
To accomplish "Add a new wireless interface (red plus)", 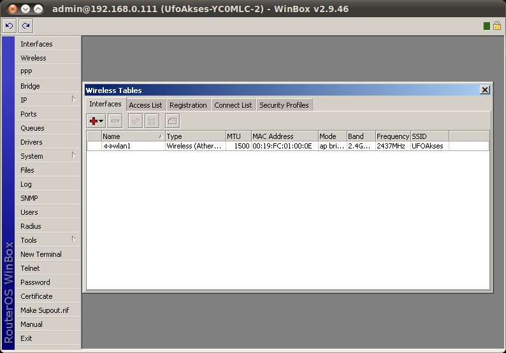I will click(x=93, y=121).
